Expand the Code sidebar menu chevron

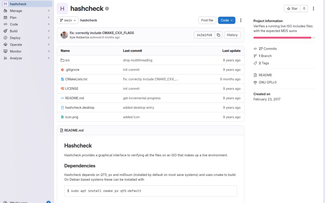coord(49,24)
